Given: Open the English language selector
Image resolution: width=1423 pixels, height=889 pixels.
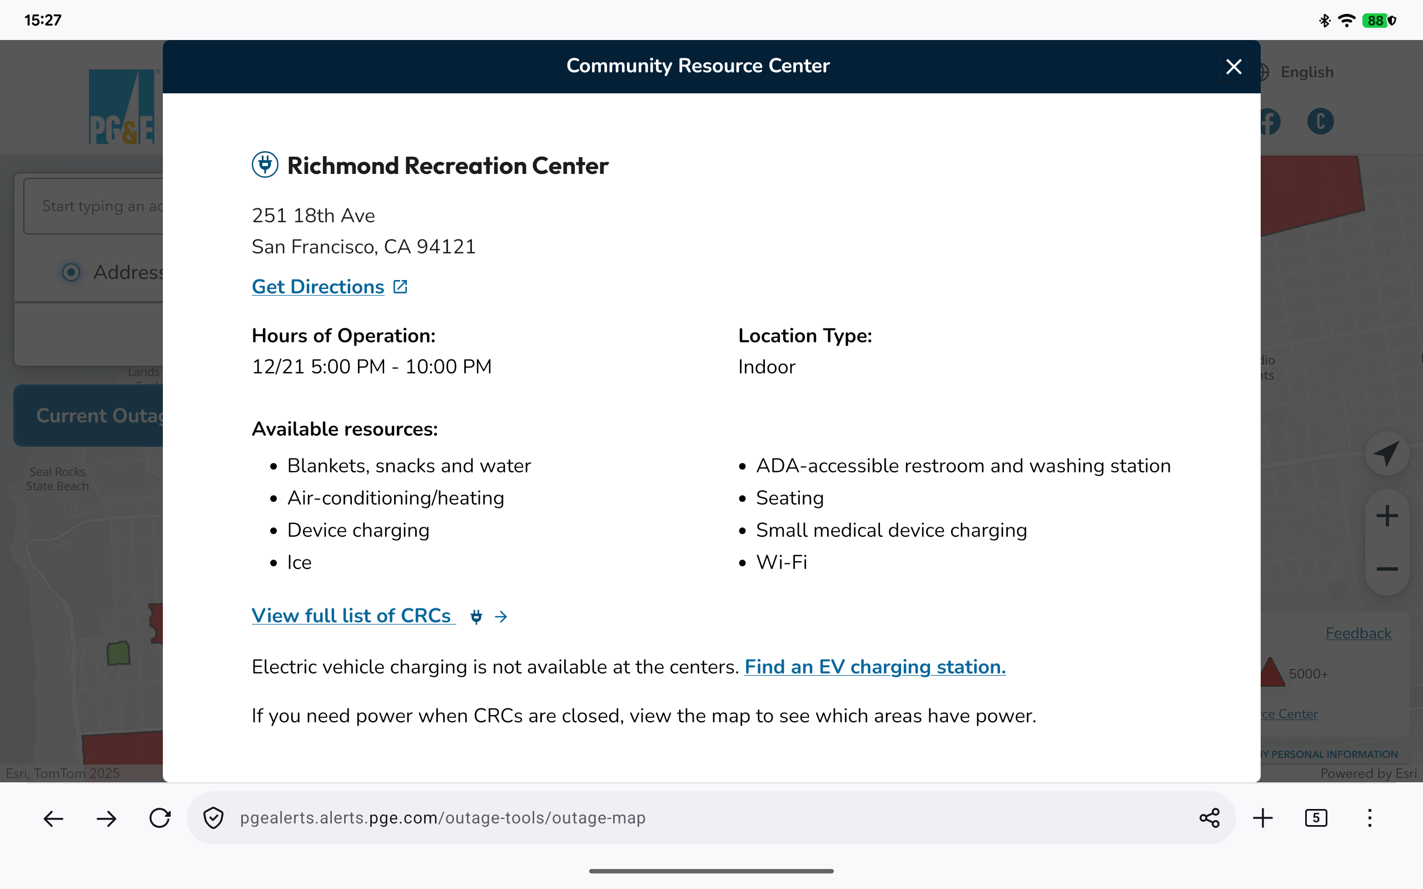Looking at the screenshot, I should coord(1306,72).
